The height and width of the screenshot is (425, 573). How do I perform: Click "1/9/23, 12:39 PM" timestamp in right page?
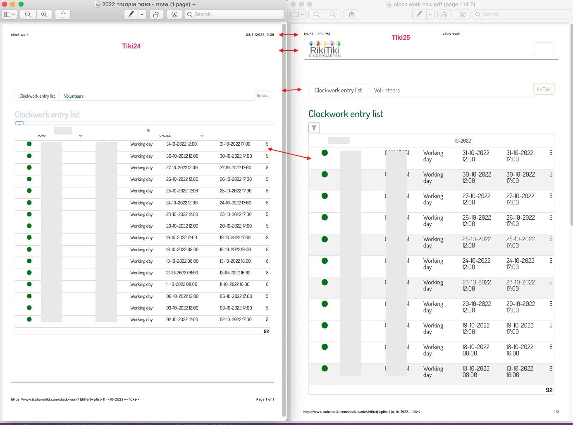click(x=317, y=34)
